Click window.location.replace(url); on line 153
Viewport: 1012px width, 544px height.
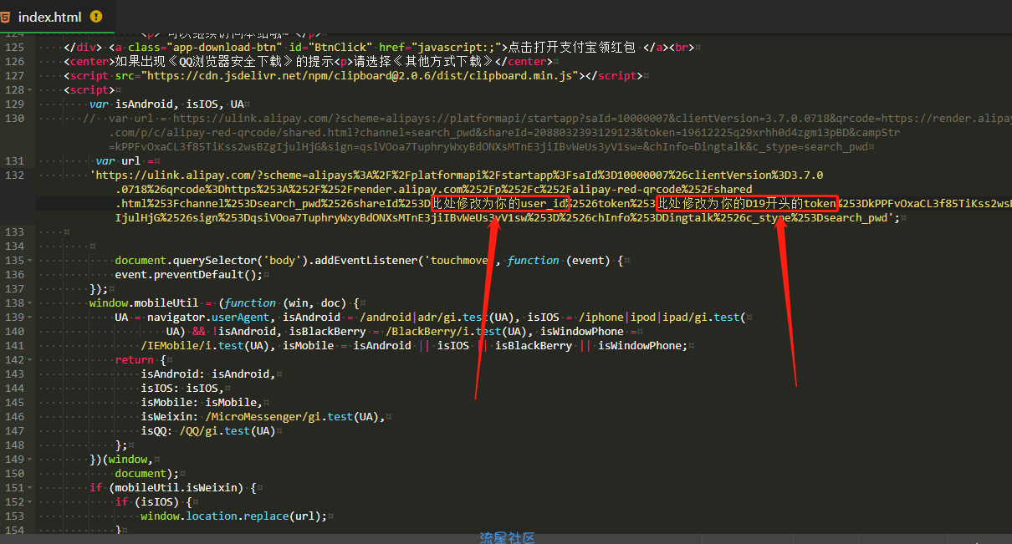[233, 516]
